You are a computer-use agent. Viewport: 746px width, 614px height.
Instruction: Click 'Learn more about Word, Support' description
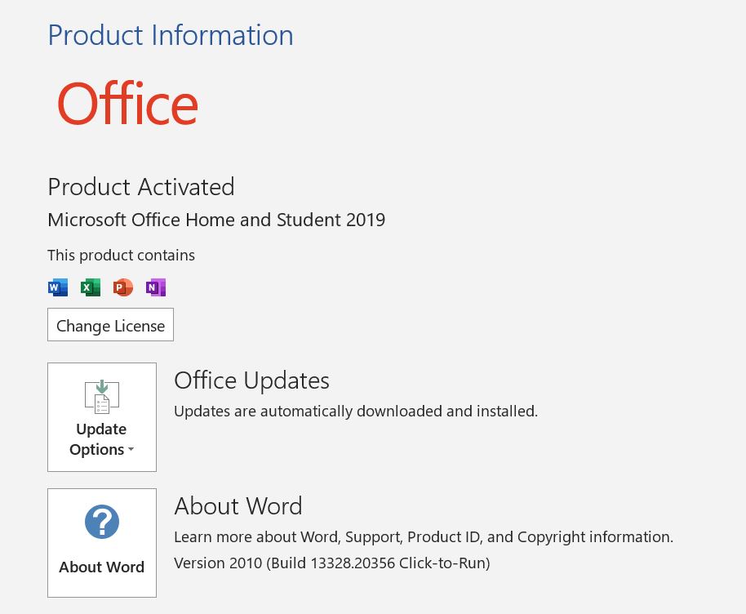424,537
